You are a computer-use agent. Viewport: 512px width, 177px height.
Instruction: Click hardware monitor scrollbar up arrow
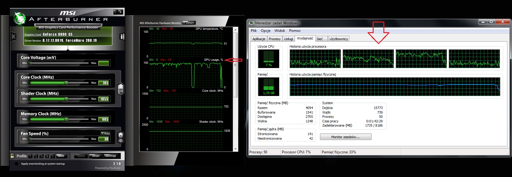[x=235, y=29]
